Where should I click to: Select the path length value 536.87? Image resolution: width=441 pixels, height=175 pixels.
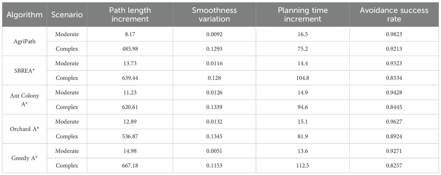(130, 136)
